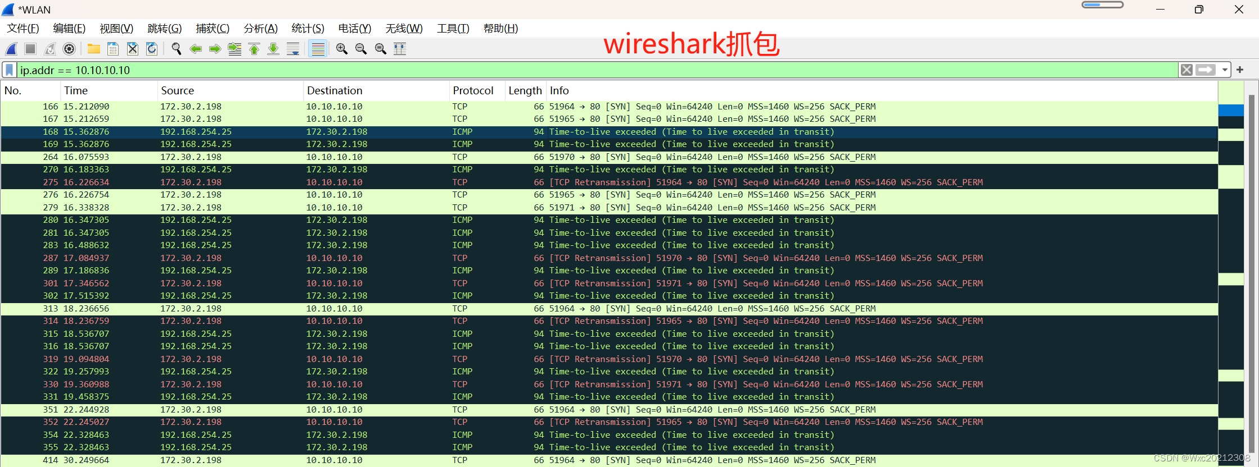Open recent display filters dropdown
The image size is (1259, 467).
point(1224,70)
